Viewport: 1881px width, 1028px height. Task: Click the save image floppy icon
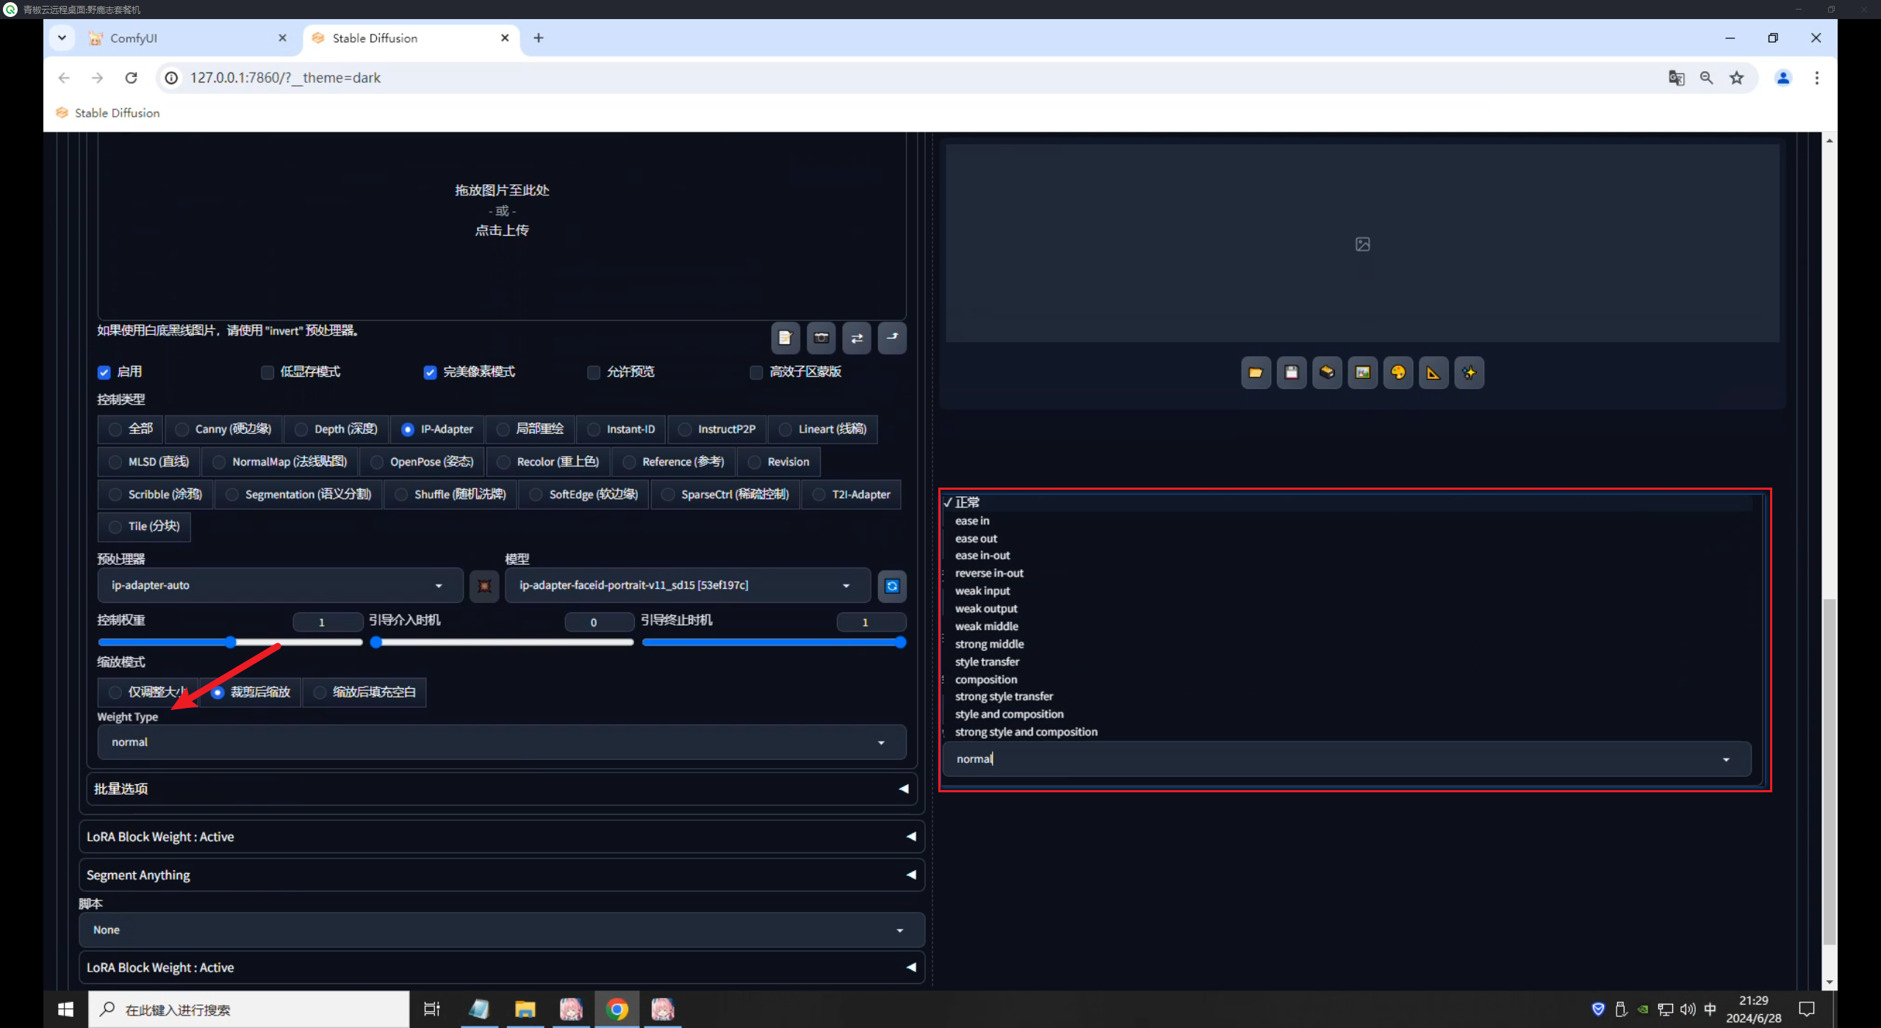1291,373
